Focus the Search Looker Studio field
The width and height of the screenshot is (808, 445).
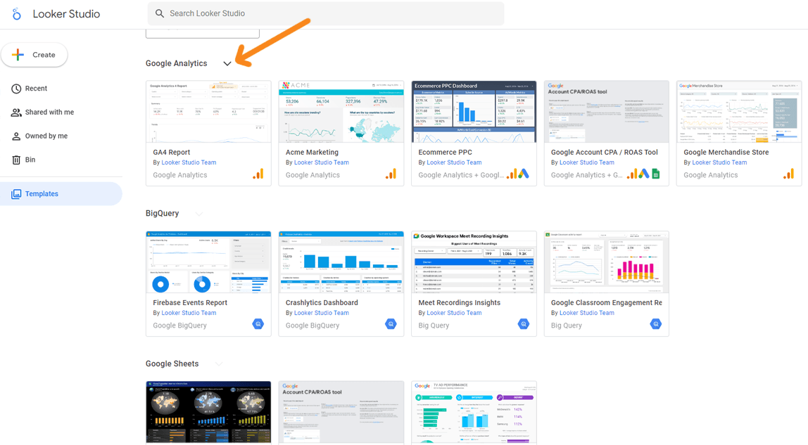[x=326, y=13]
